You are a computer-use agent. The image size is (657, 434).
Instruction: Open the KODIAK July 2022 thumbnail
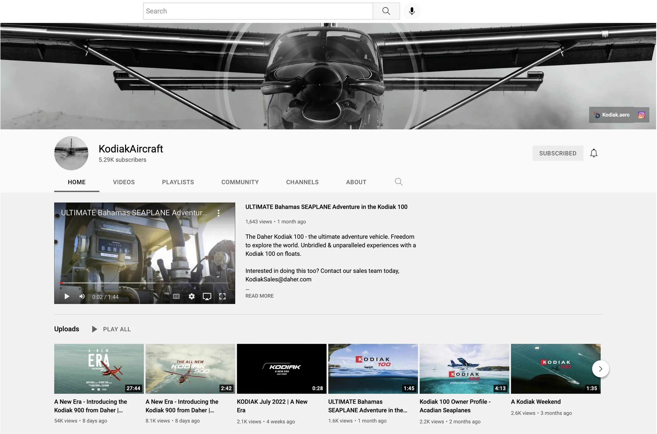click(282, 369)
